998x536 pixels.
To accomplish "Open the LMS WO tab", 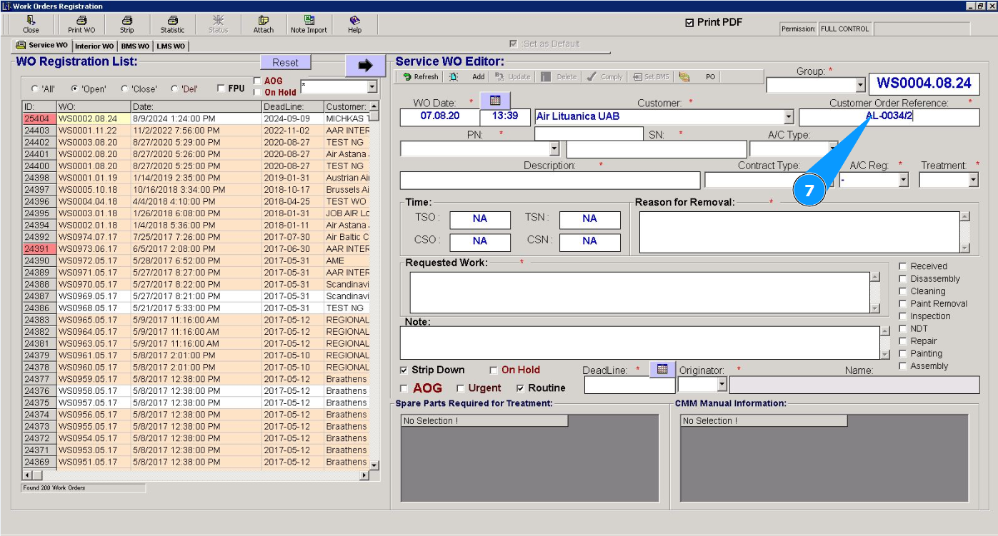I will point(171,46).
